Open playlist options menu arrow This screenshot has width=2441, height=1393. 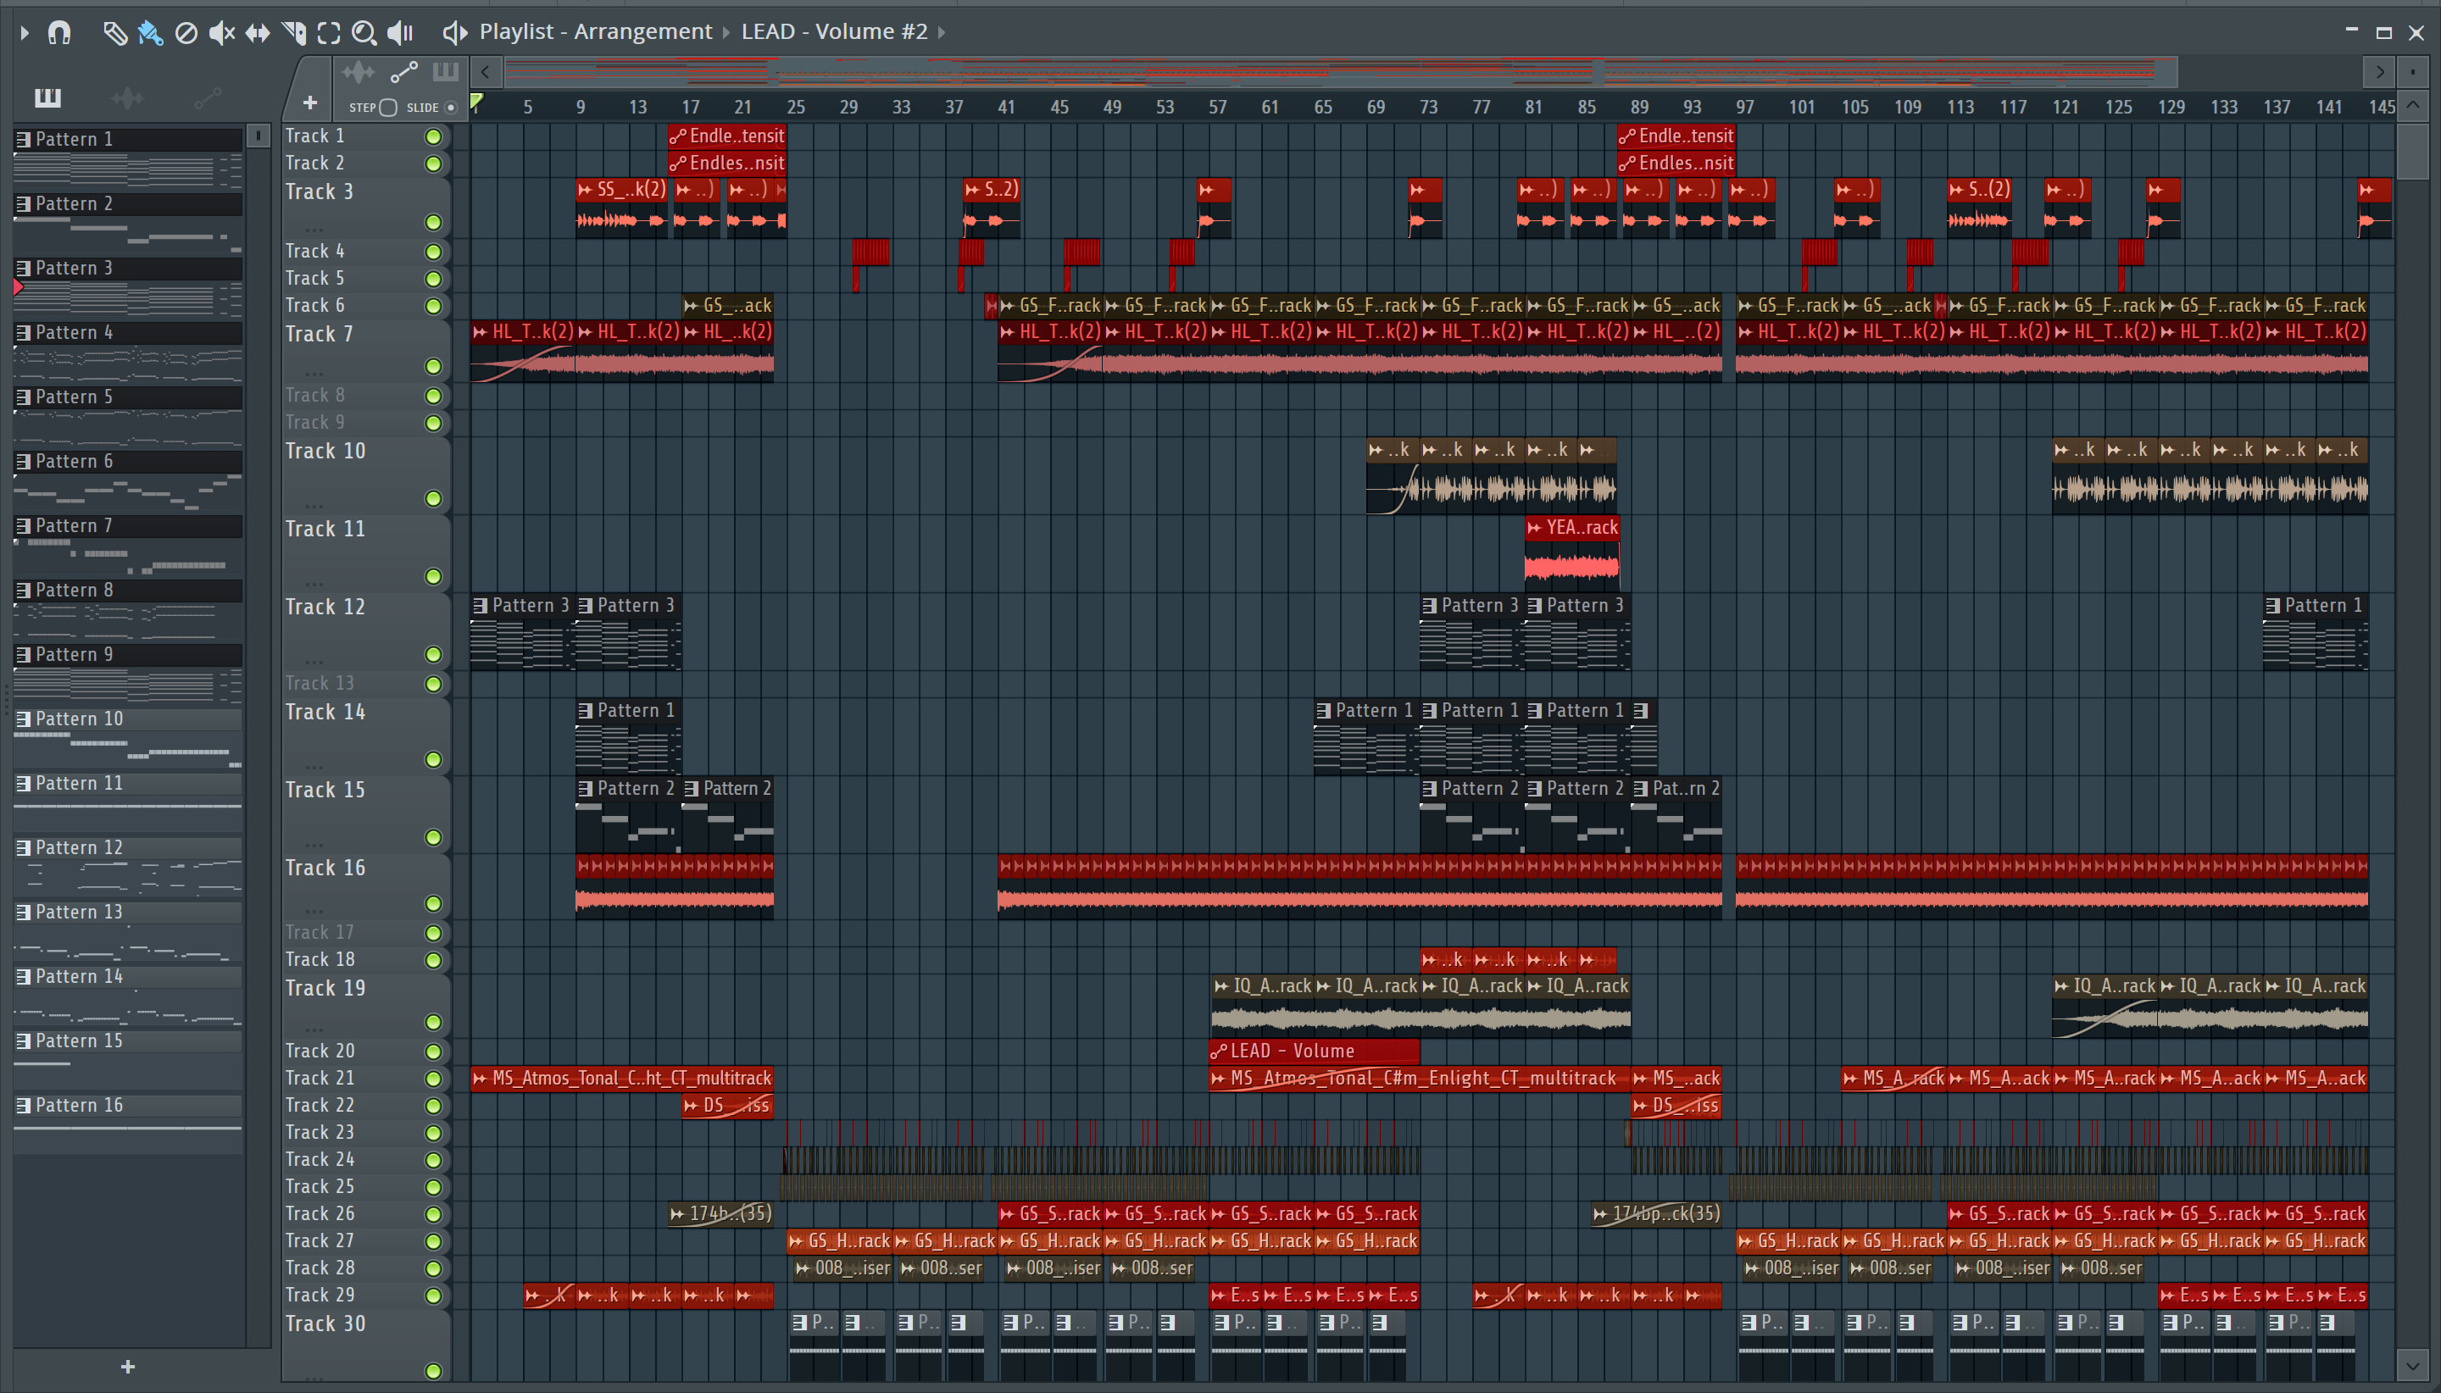tap(24, 32)
